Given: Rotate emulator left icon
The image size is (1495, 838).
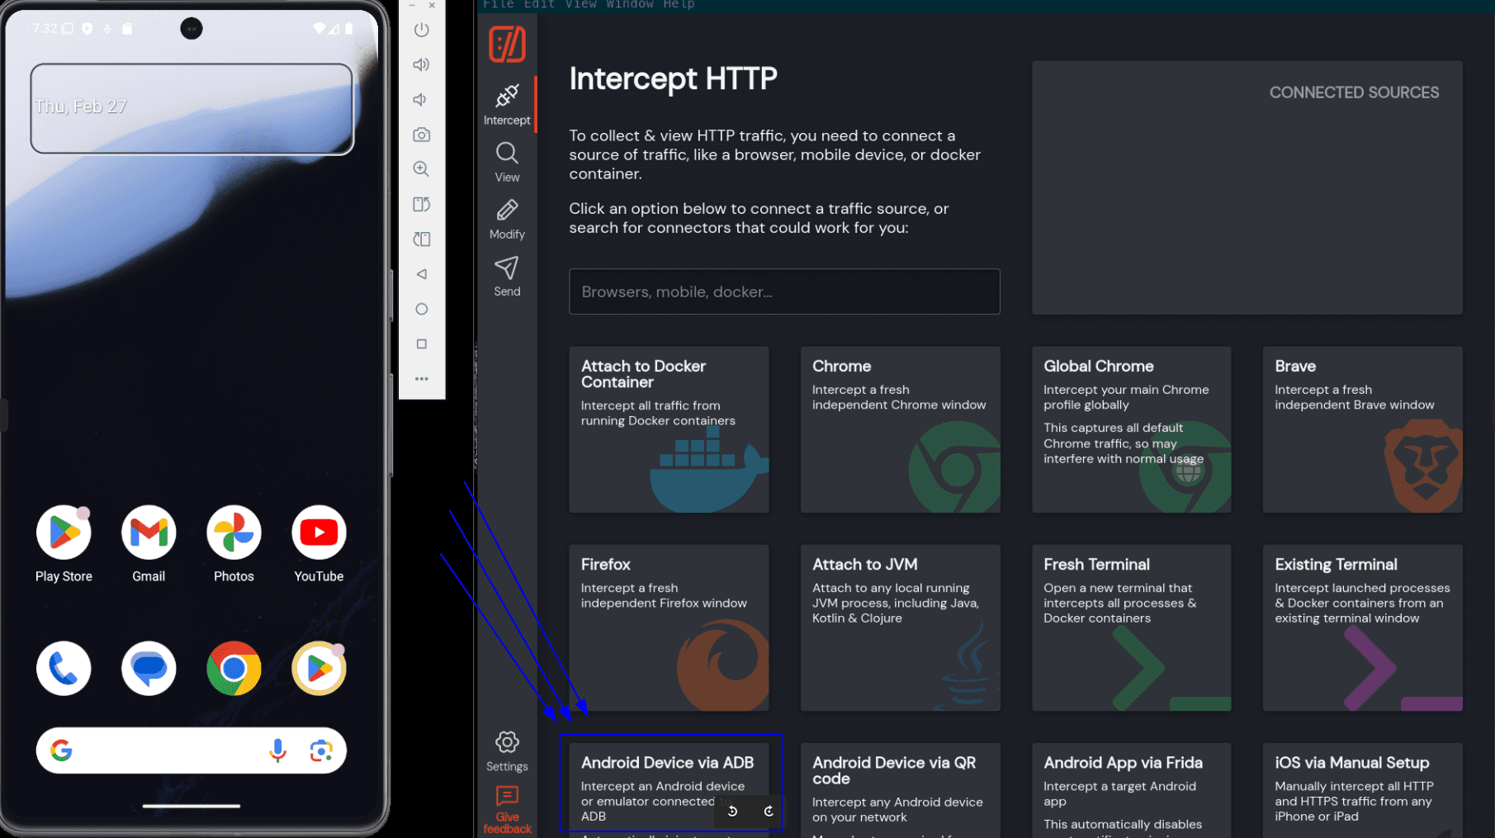Looking at the screenshot, I should pos(421,204).
